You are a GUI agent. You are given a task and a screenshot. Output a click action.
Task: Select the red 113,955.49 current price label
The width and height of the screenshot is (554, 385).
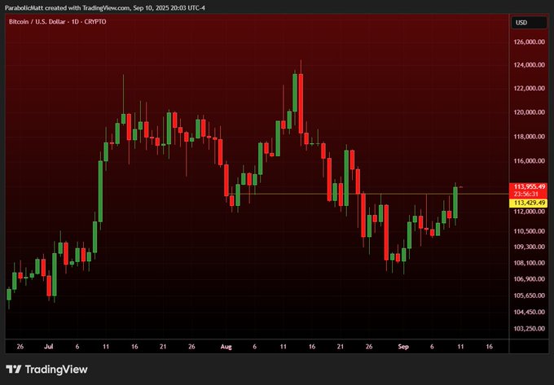click(529, 186)
